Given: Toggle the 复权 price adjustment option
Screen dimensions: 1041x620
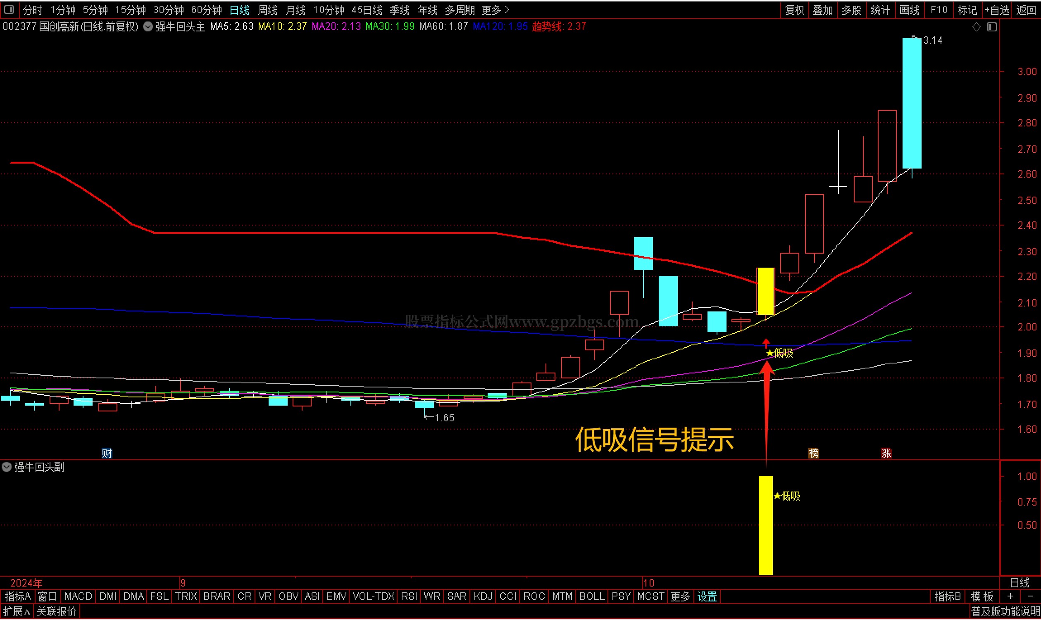Looking at the screenshot, I should (794, 10).
